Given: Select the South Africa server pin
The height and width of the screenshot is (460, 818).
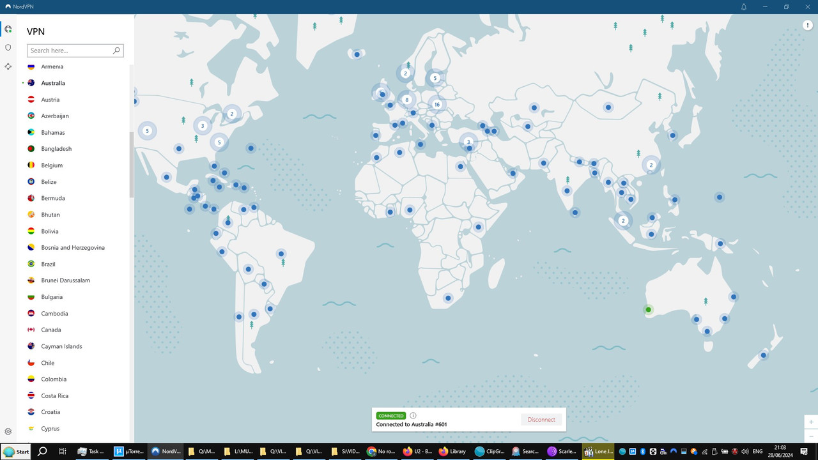Looking at the screenshot, I should coord(449,298).
